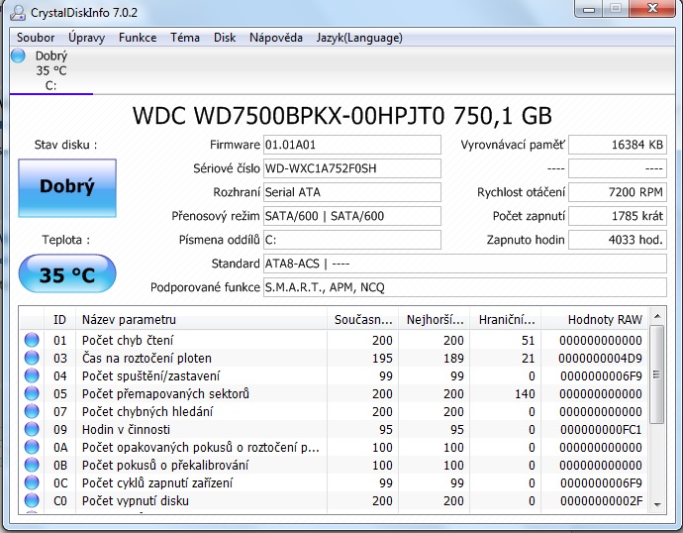The image size is (683, 533).
Task: Select row Počet pokusů o překalibrování
Action: point(334,465)
